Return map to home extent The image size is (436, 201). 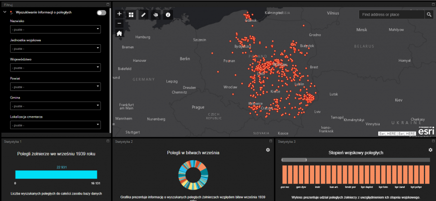coord(119,34)
